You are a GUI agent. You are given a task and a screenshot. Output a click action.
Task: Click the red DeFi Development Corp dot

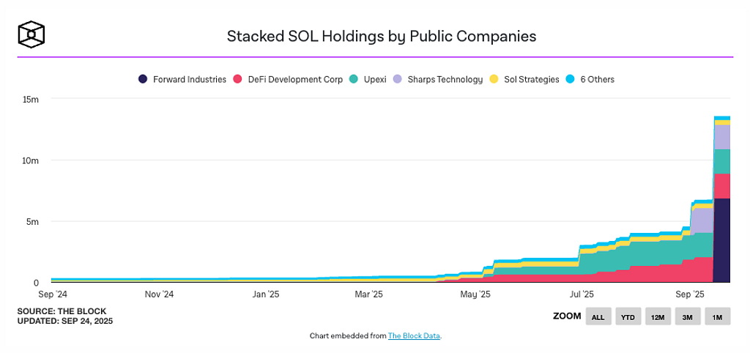click(237, 79)
